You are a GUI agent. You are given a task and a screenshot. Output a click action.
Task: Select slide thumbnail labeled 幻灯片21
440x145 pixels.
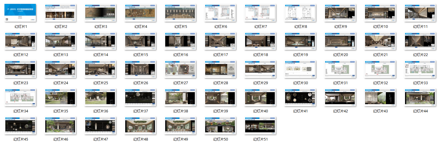click(380, 41)
